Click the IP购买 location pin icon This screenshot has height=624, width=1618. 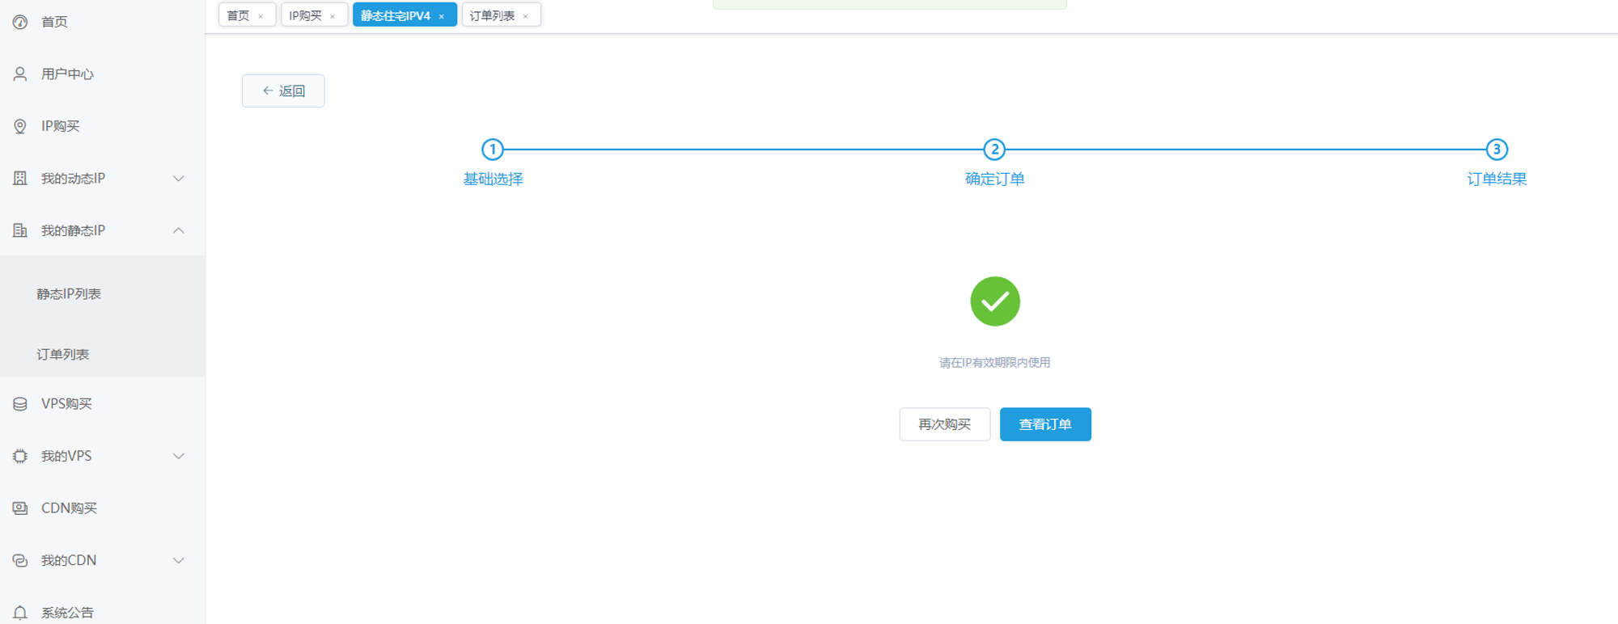click(20, 126)
